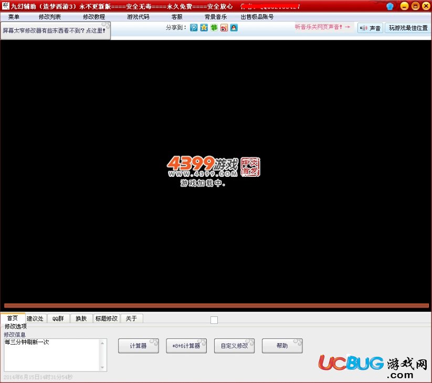Share to Sina Weibo icon
The height and width of the screenshot is (383, 432).
[224, 27]
